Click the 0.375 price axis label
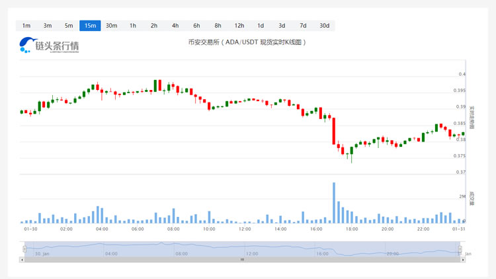This screenshot has height=279, width=496. coord(460,155)
